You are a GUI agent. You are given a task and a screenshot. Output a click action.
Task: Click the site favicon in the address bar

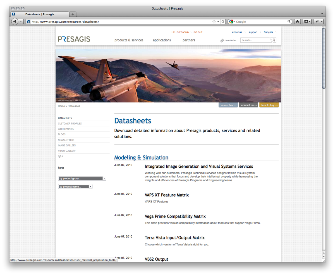point(28,21)
